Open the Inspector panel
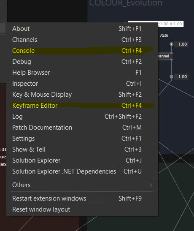 82,84
